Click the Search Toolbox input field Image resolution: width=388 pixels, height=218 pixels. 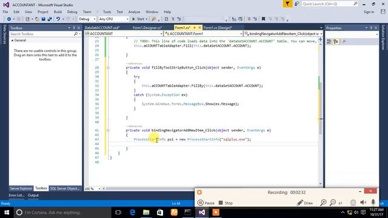point(42,34)
